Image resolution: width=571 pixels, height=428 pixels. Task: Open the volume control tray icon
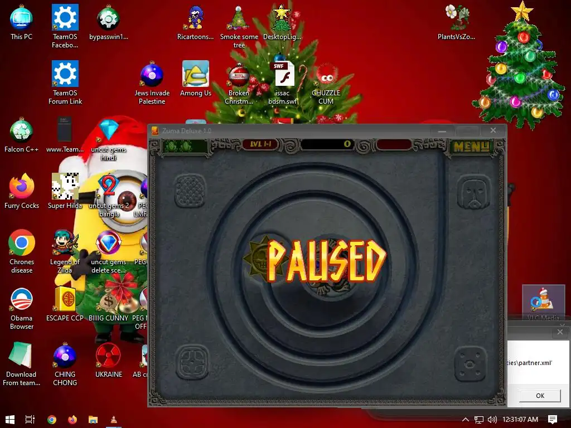492,419
